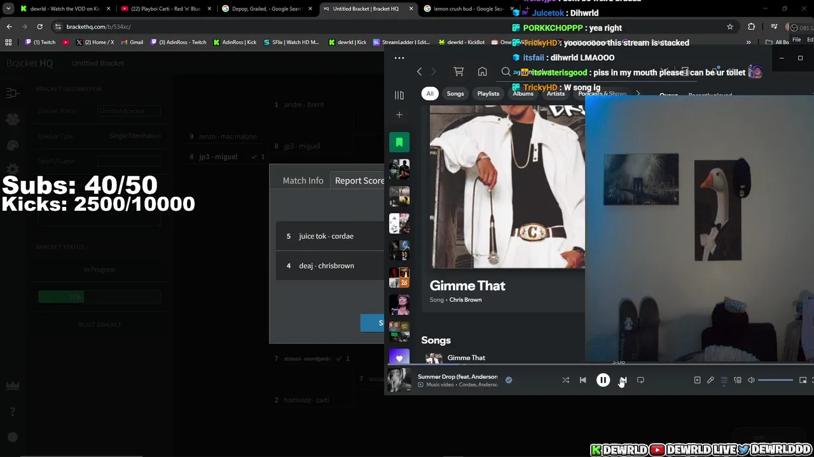Go to Spotify Home
The width and height of the screenshot is (814, 457).
point(482,72)
